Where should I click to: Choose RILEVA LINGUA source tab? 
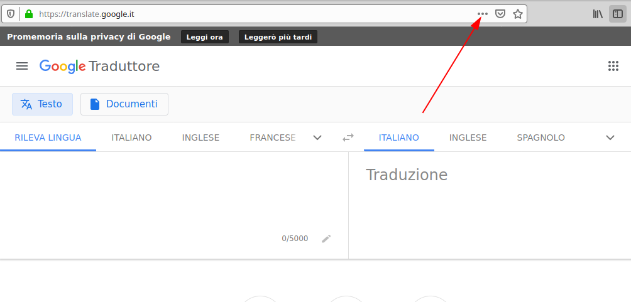coord(48,138)
